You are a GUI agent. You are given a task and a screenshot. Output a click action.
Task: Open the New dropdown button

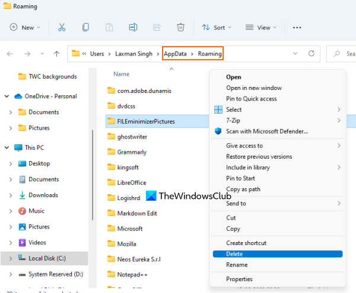26,27
